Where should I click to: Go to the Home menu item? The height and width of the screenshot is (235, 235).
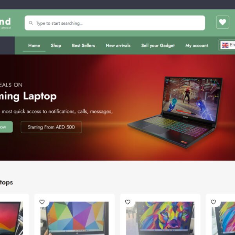[x=34, y=45]
